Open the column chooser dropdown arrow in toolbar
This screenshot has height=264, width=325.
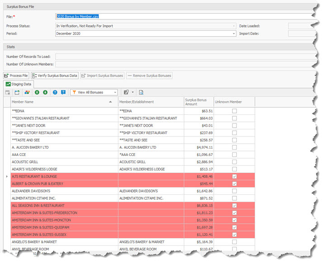pyautogui.click(x=133, y=92)
